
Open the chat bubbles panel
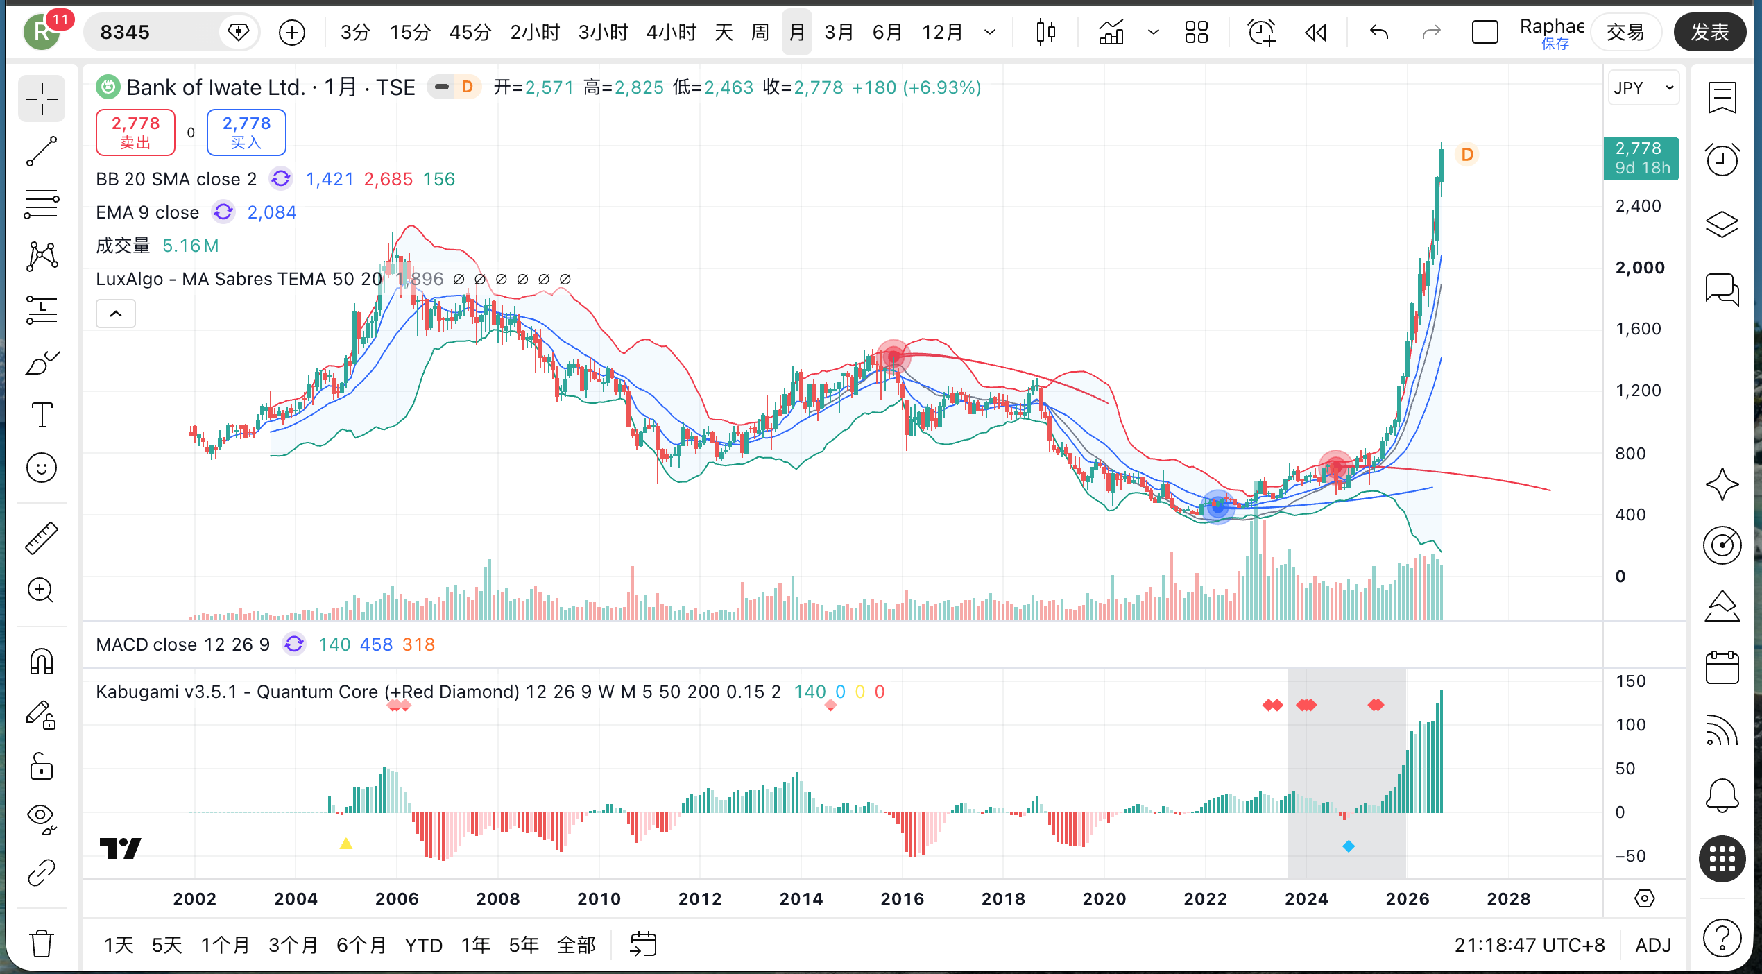[1722, 289]
